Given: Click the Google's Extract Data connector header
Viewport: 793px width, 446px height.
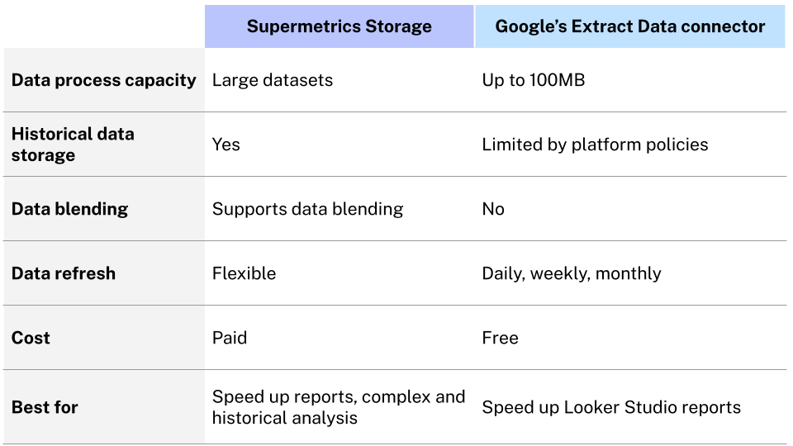Looking at the screenshot, I should click(630, 26).
